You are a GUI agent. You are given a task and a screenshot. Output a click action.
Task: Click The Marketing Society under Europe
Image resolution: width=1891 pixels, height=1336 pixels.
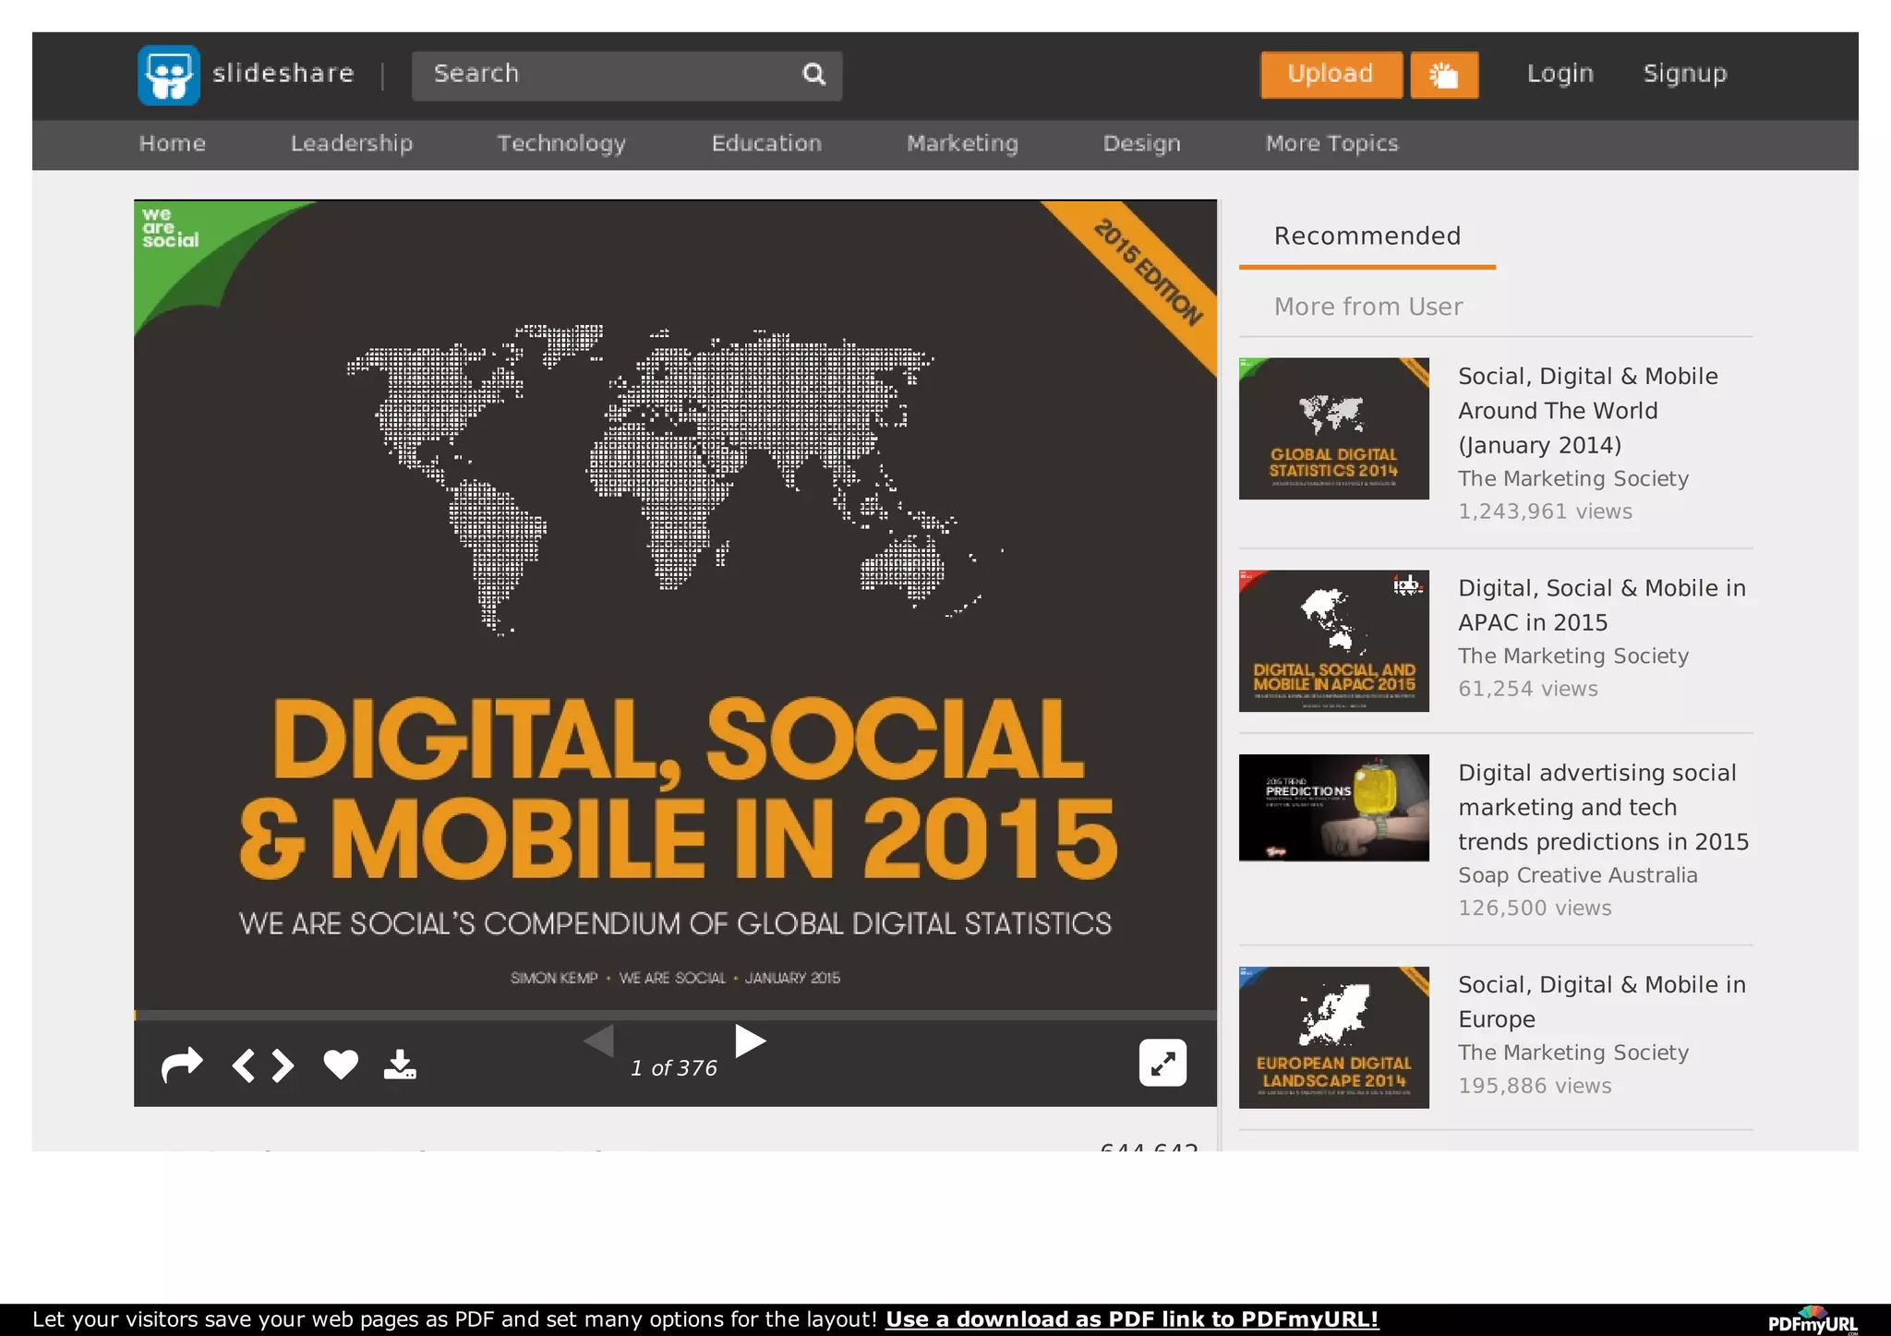click(1573, 1053)
